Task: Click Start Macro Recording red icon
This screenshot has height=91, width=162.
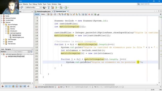Action: 89,14
